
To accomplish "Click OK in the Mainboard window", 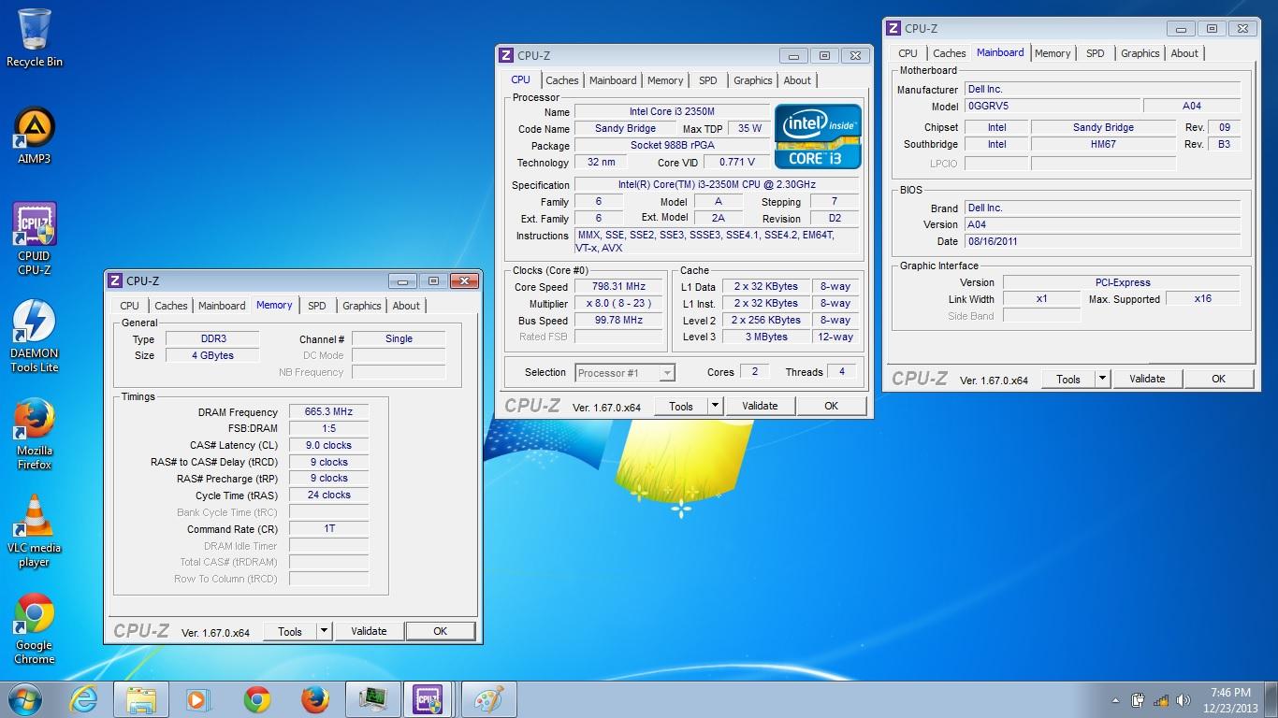I will 1218,379.
